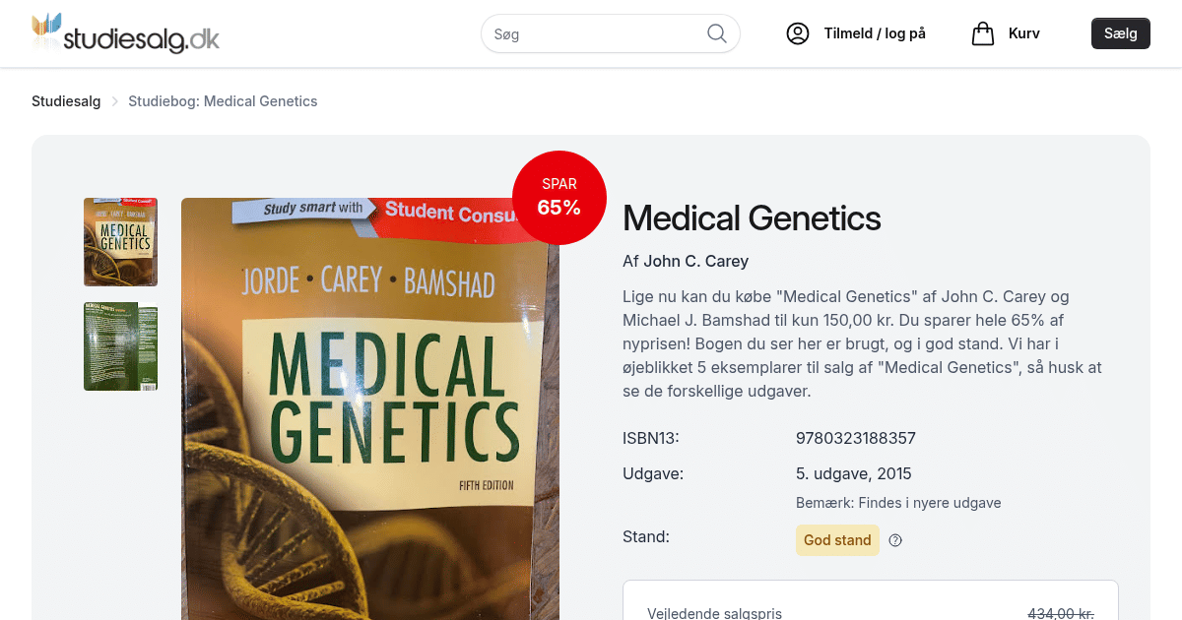Go to Studiesalg breadcrumb home link

[66, 101]
